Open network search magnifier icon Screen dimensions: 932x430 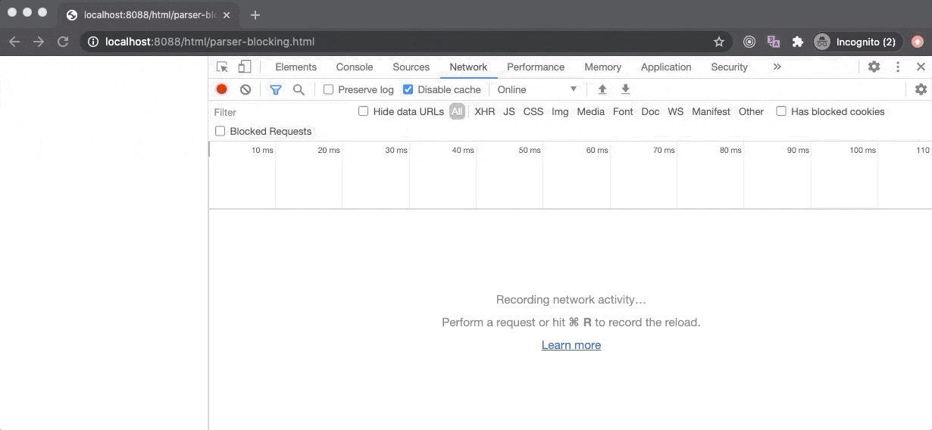pos(299,89)
